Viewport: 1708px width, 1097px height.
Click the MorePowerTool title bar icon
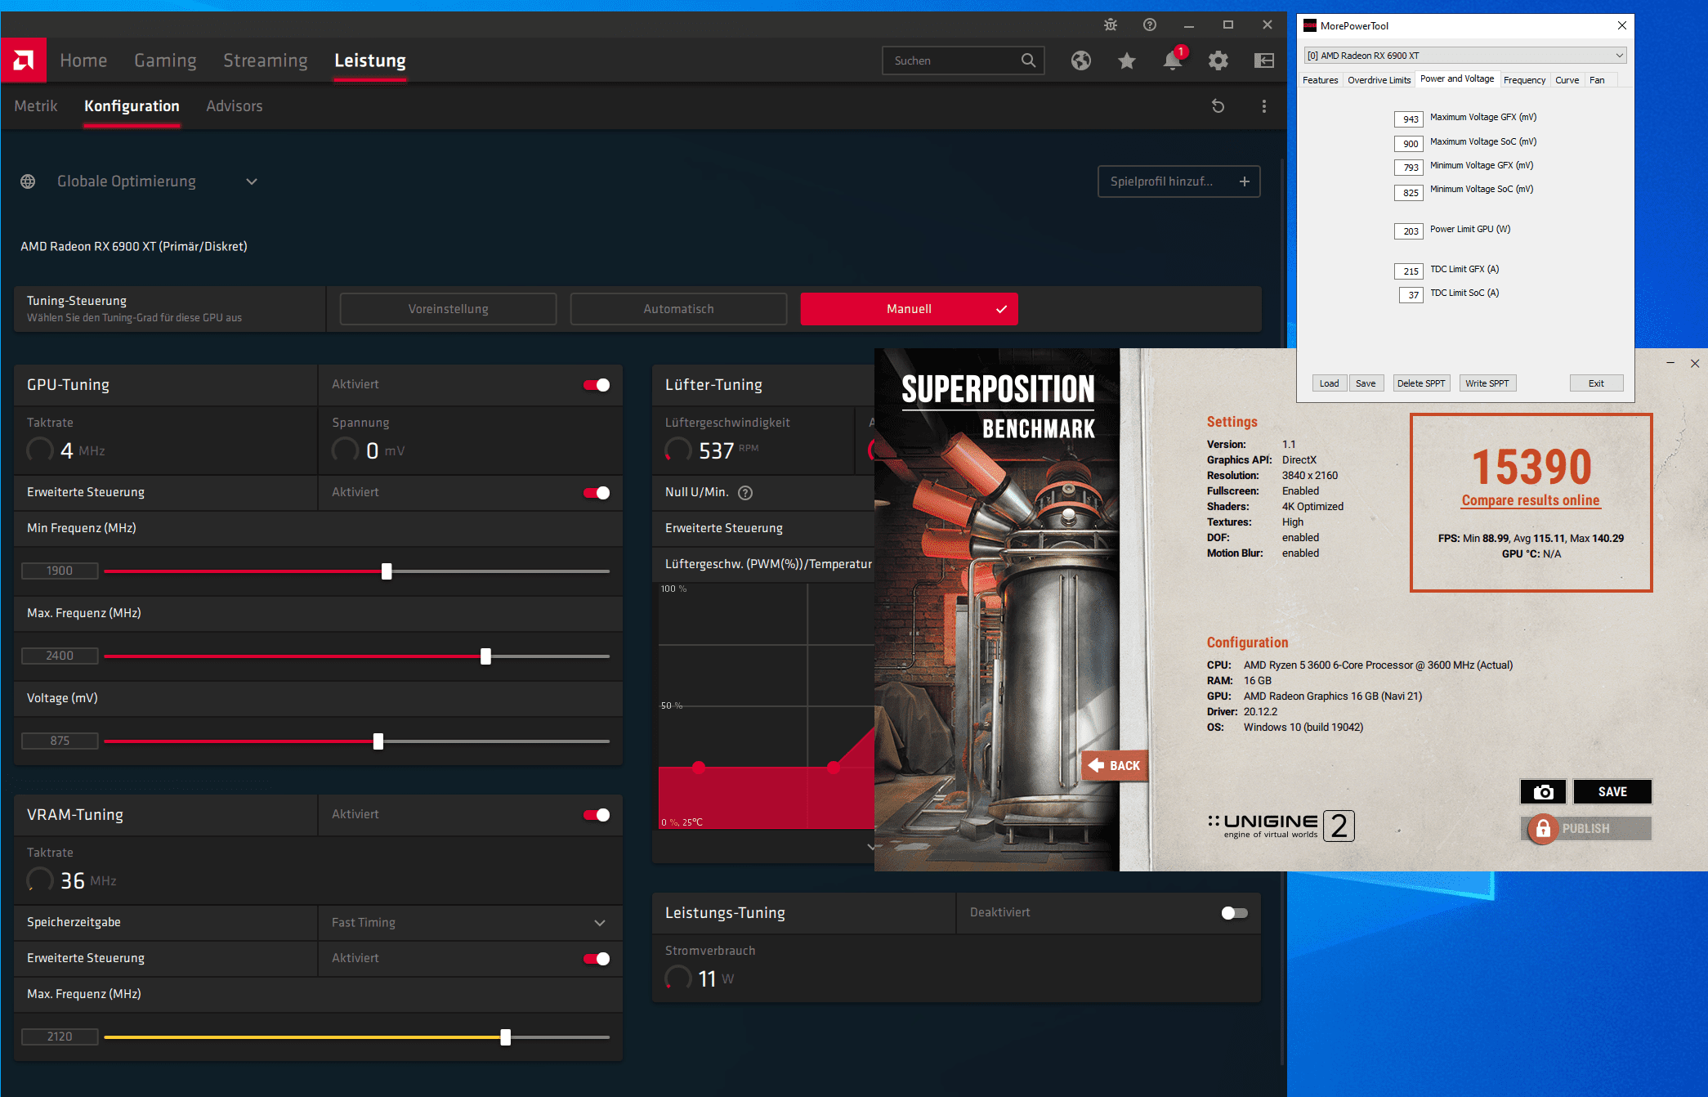pyautogui.click(x=1310, y=25)
